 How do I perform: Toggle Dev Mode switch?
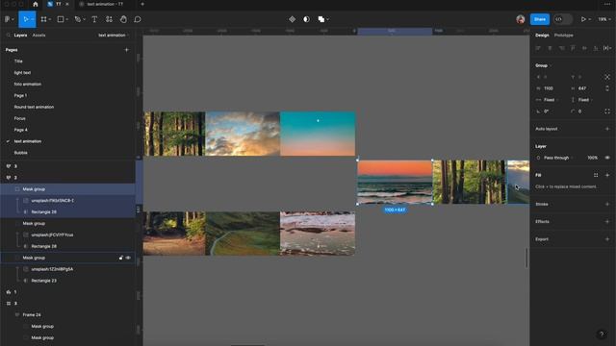tap(562, 19)
